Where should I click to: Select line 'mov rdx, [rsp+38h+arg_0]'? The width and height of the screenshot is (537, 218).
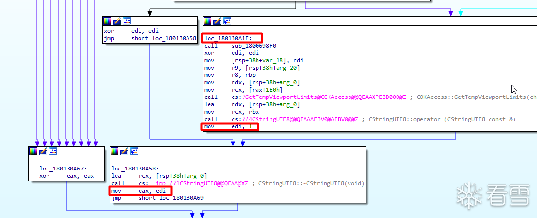[x=252, y=83]
